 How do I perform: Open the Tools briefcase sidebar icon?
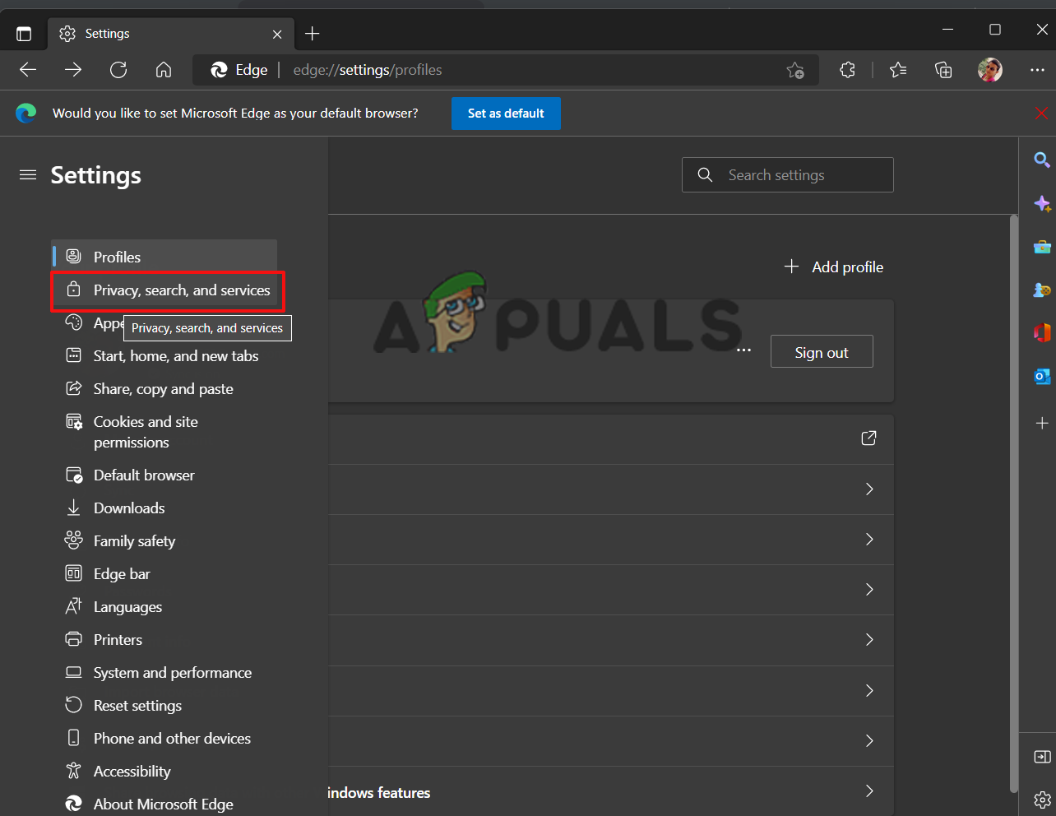click(x=1042, y=247)
